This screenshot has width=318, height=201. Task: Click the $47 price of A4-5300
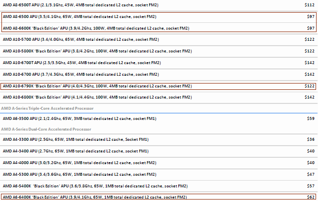click(311, 174)
